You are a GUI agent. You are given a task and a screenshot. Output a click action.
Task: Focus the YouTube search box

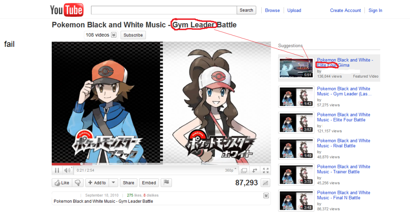pos(164,10)
